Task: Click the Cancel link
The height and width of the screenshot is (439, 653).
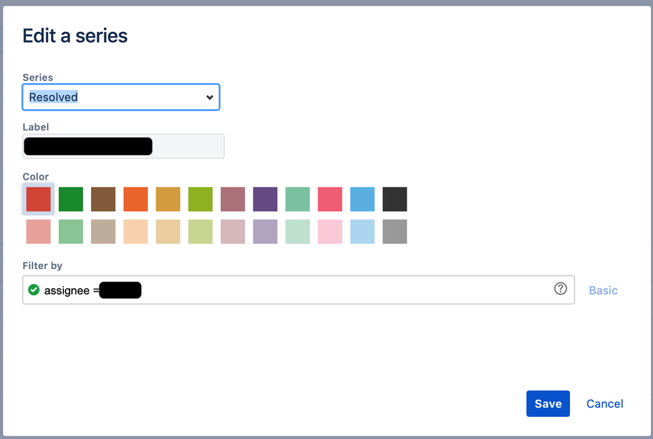Action: 604,403
